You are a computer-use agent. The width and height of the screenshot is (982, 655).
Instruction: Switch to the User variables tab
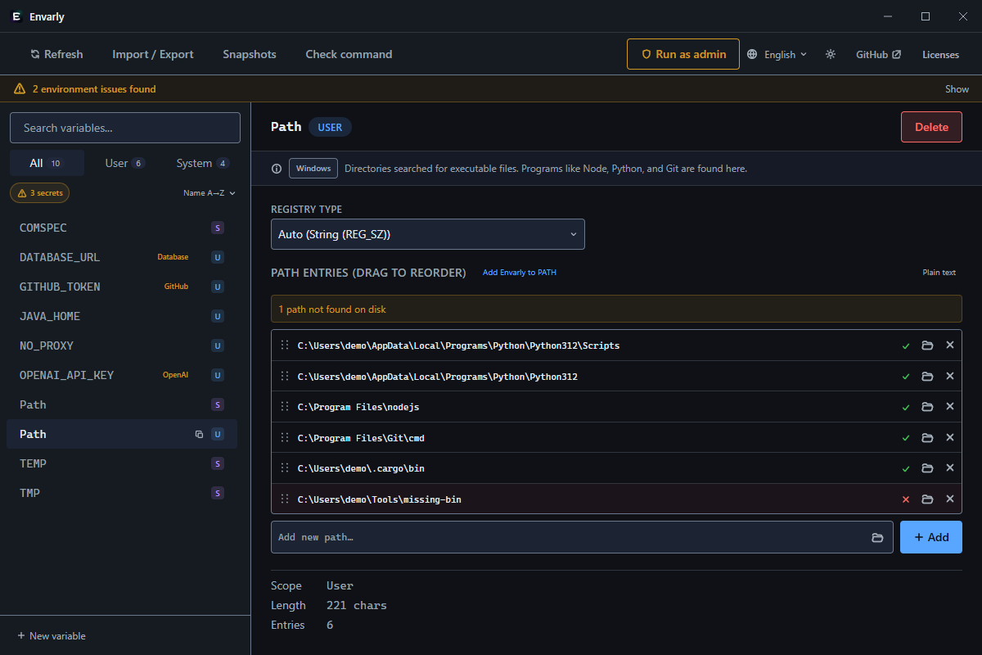(124, 163)
